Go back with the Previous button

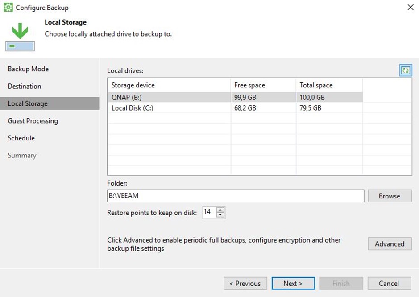pos(245,283)
